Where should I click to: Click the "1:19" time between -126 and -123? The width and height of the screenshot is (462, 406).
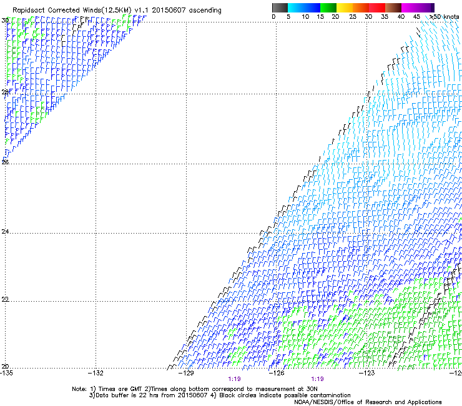coord(317,379)
